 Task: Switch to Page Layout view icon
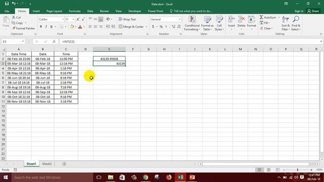click(x=268, y=170)
